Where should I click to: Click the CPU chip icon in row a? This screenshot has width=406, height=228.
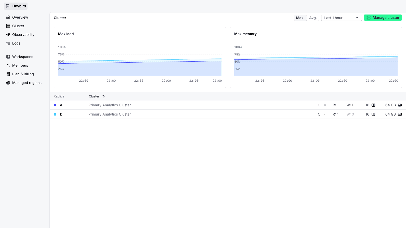[x=373, y=105]
